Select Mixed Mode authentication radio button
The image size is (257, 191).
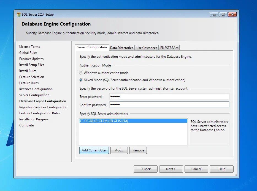pyautogui.click(x=81, y=80)
